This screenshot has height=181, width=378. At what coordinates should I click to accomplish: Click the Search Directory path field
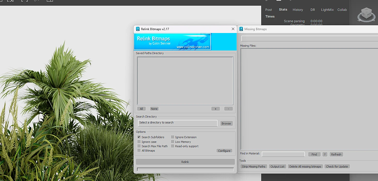pyautogui.click(x=178, y=123)
